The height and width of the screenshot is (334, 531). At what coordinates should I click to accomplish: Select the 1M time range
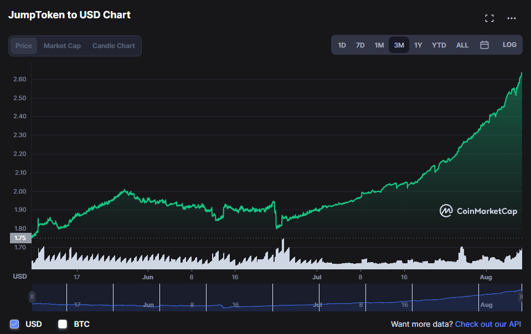coord(379,45)
